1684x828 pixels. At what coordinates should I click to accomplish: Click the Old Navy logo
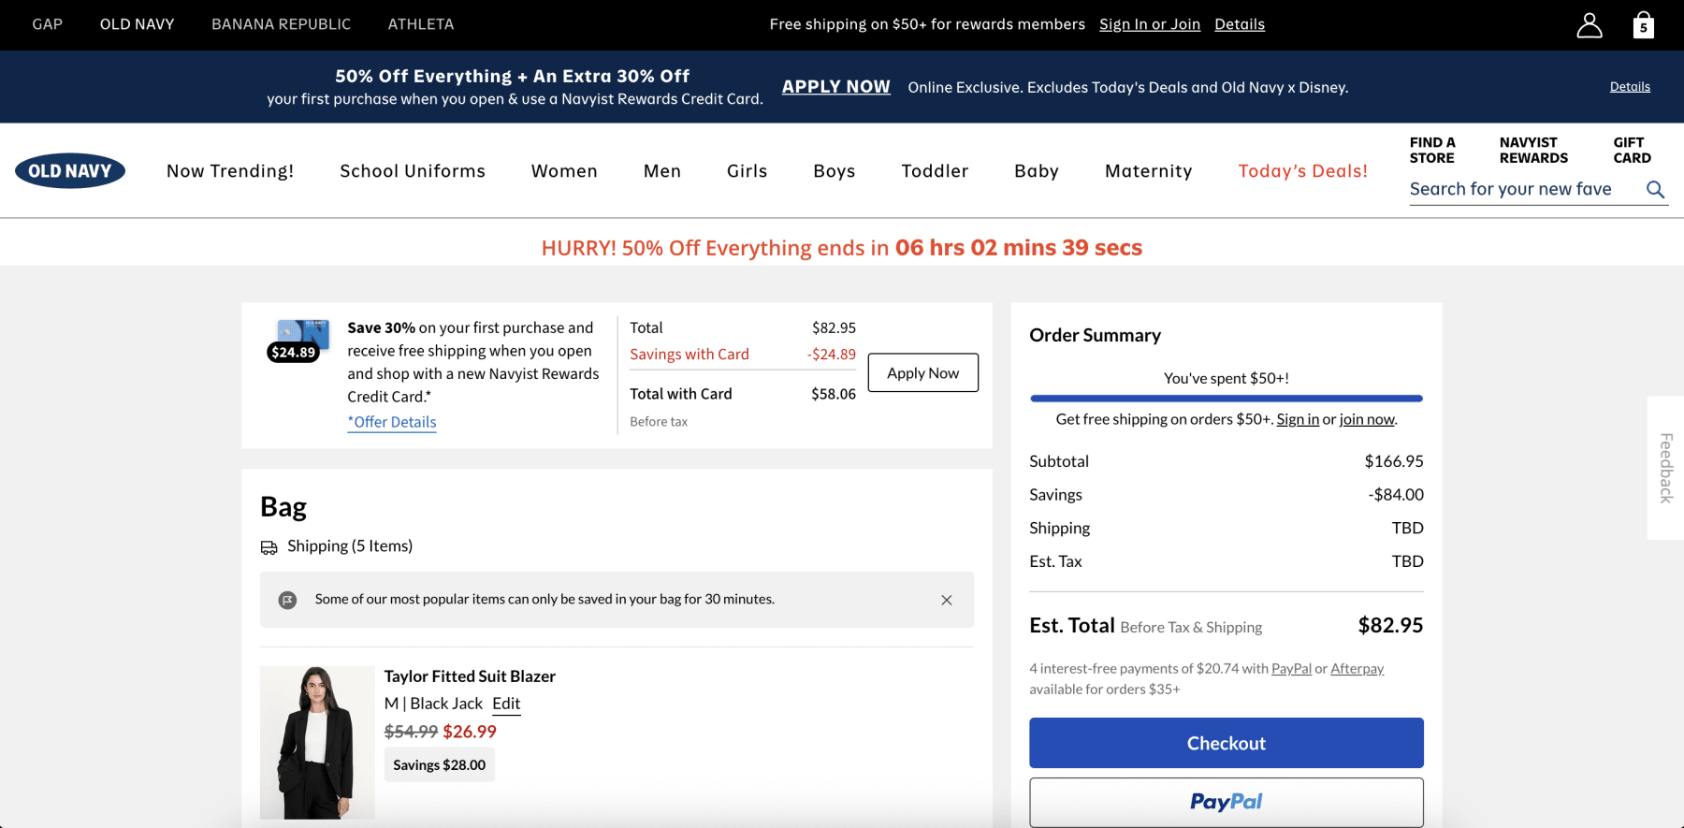tap(70, 171)
